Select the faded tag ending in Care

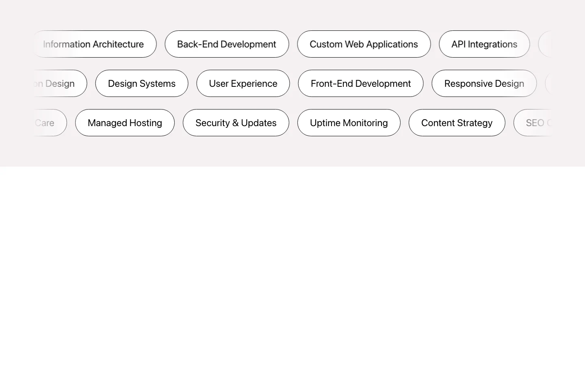click(x=50, y=122)
